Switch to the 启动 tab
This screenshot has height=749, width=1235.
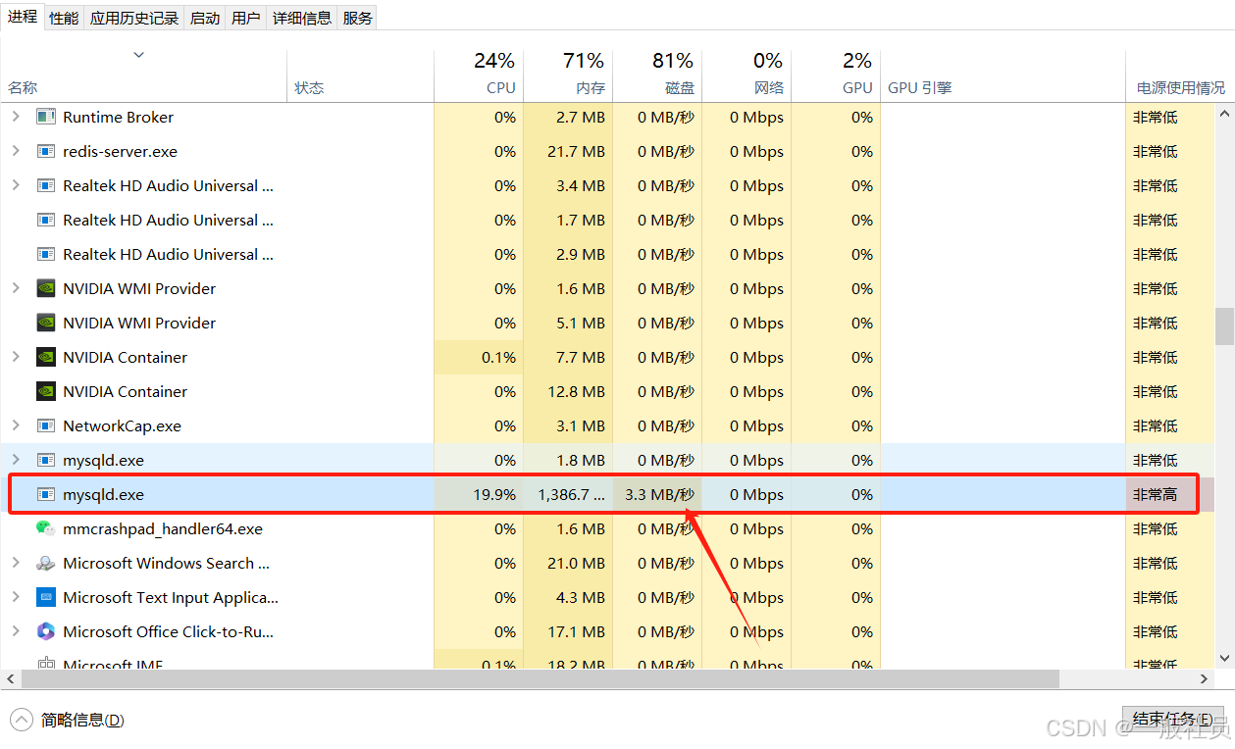point(205,18)
